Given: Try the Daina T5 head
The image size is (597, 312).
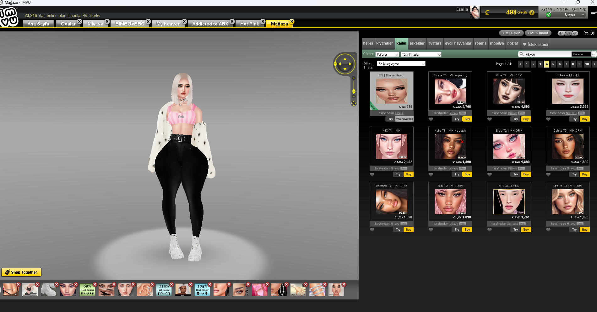Looking at the screenshot, I should tap(574, 174).
